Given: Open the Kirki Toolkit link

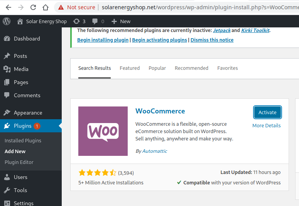Looking at the screenshot, I should click(255, 30).
